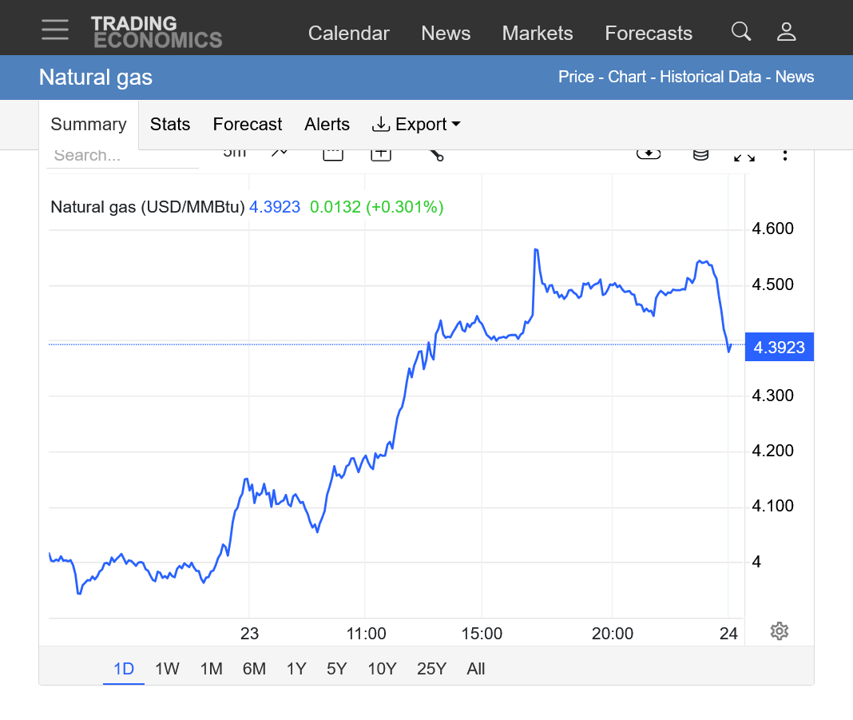This screenshot has width=853, height=720.
Task: Click the download chart icon
Action: pyautogui.click(x=648, y=153)
